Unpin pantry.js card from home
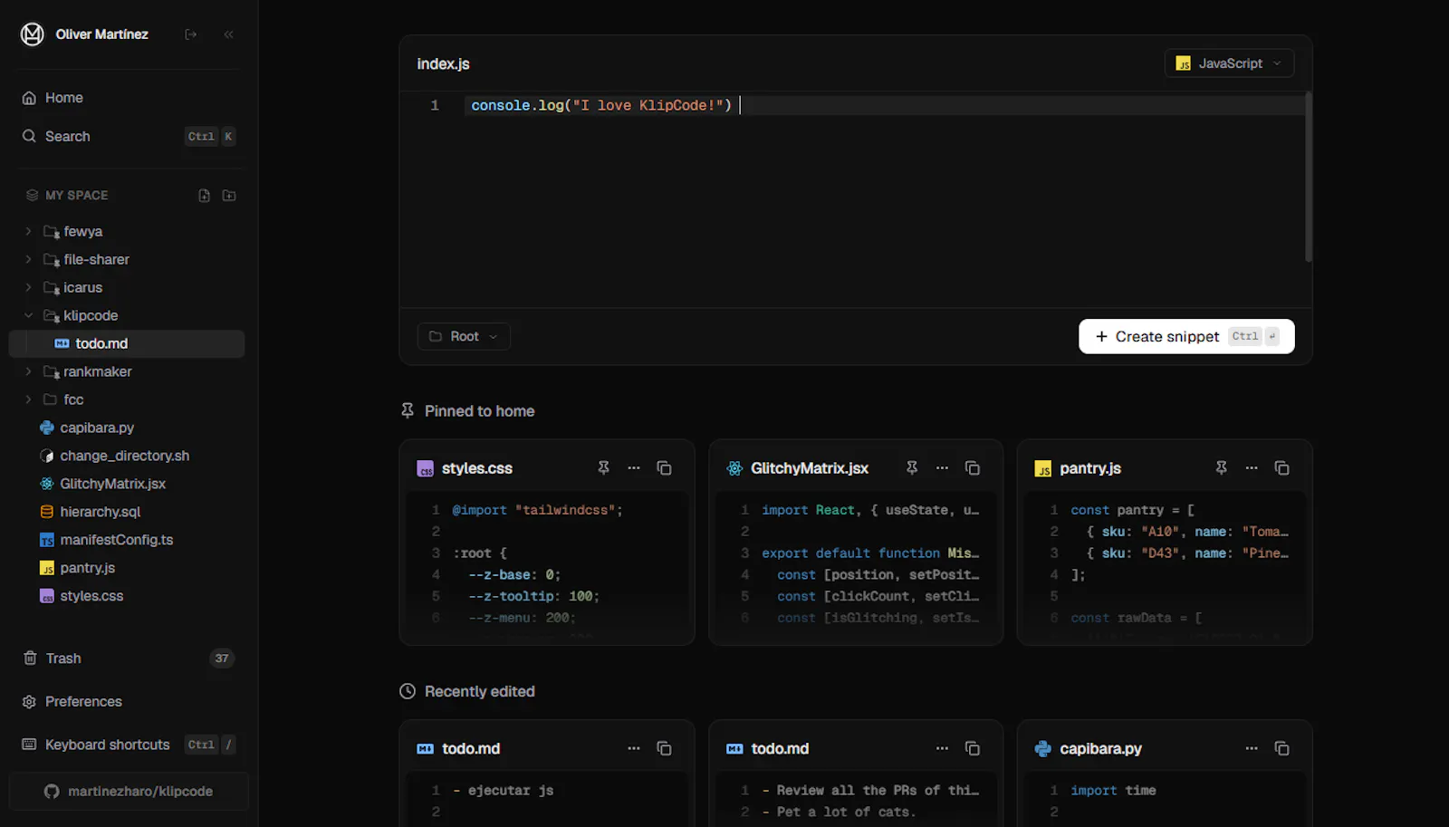 [x=1221, y=468]
